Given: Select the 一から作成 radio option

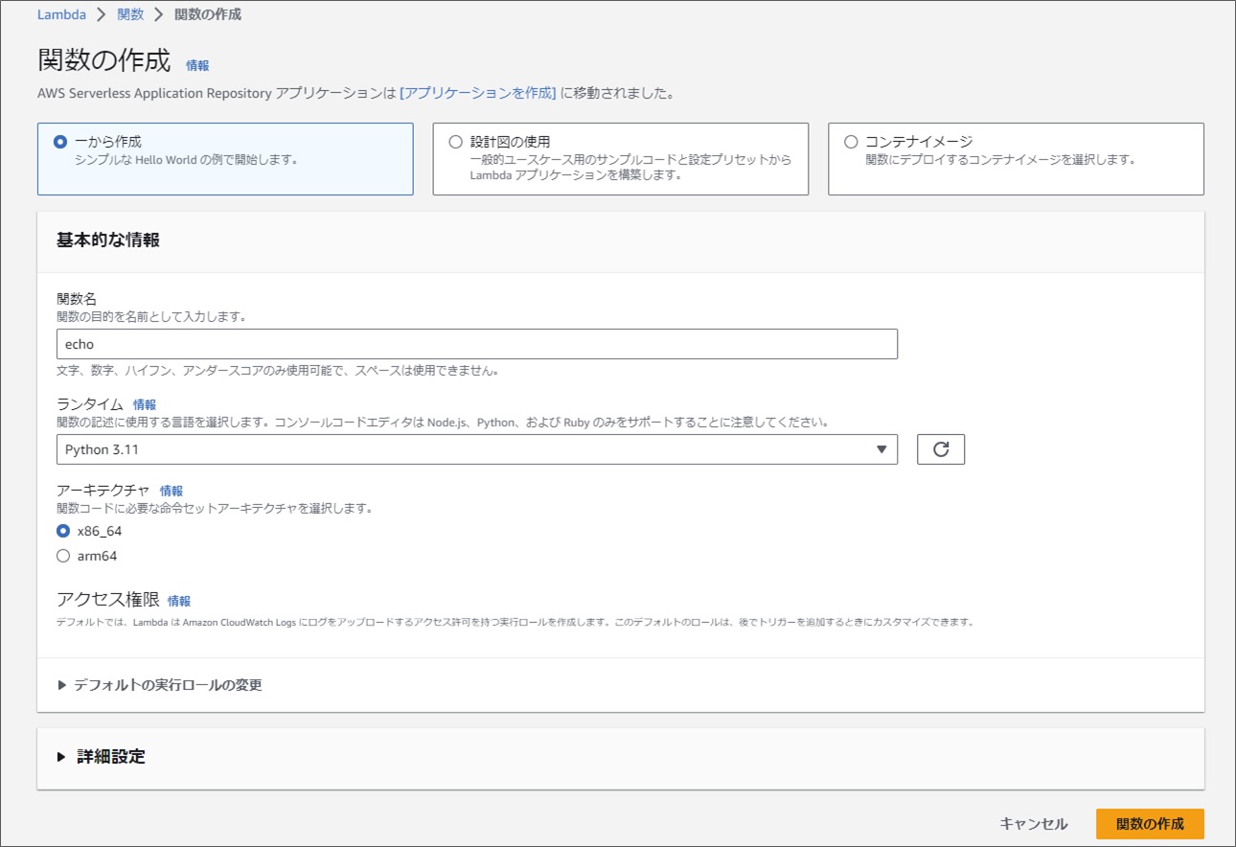Looking at the screenshot, I should (x=61, y=142).
